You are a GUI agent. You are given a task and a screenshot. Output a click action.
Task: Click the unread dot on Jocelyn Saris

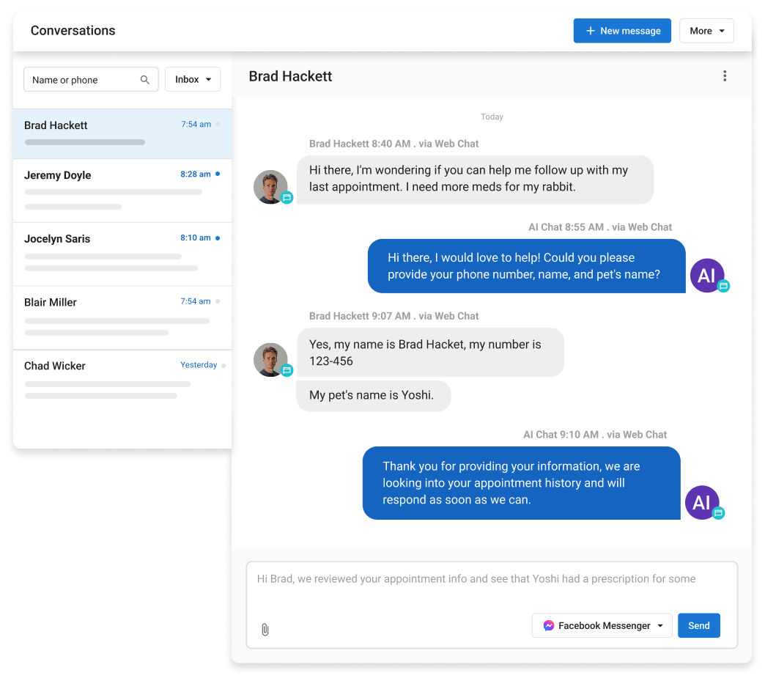(218, 238)
